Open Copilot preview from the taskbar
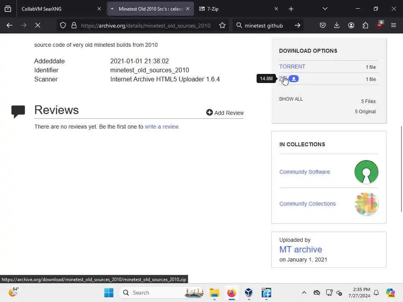403x302 pixels. 390,293
